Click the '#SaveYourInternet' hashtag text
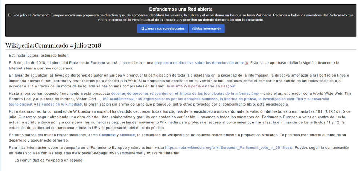 [x=163, y=153]
